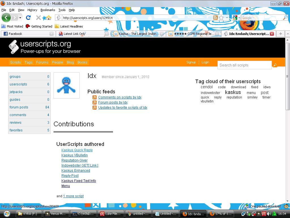This screenshot has width=290, height=218.
Task: Click the orange search submit icon
Action: click(x=275, y=65)
